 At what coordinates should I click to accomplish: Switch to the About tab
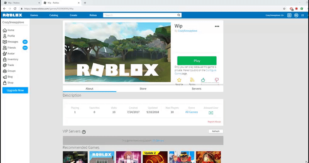pyautogui.click(x=90, y=89)
